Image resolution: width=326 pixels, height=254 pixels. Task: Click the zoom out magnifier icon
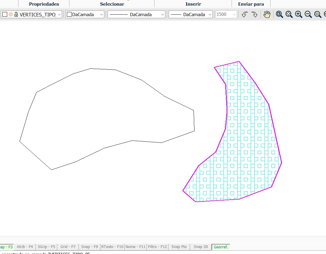[x=308, y=14]
